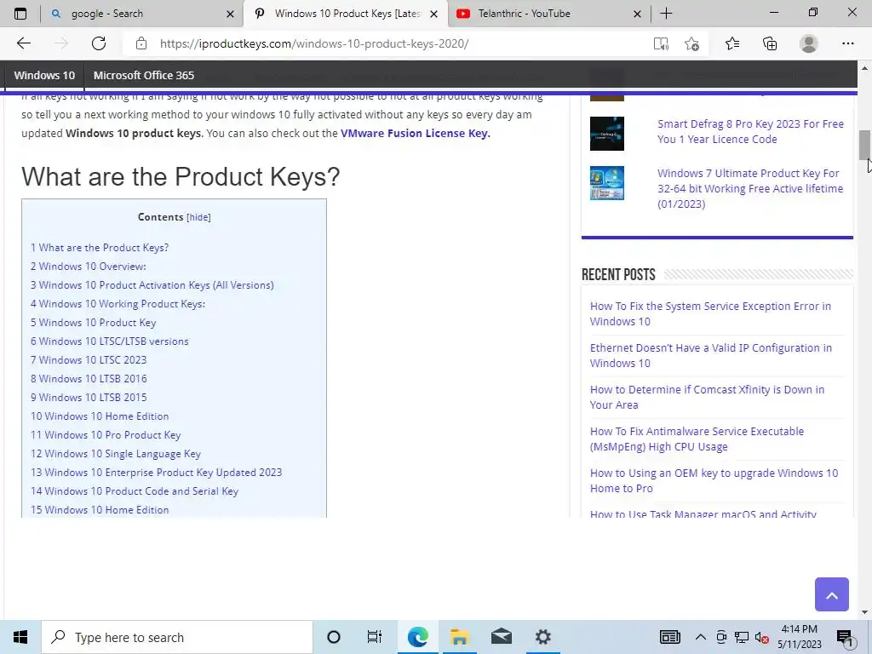
Task: Show hidden icons chevron in system tray
Action: click(x=701, y=637)
